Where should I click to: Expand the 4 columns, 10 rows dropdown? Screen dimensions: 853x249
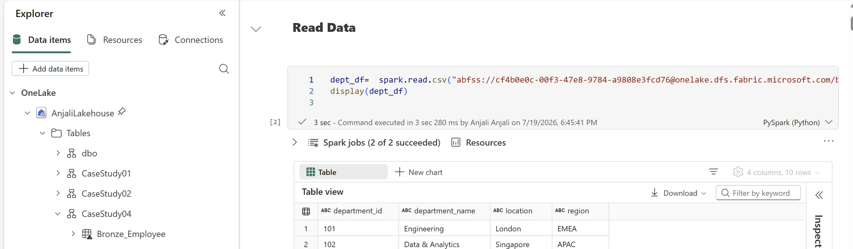[783, 172]
